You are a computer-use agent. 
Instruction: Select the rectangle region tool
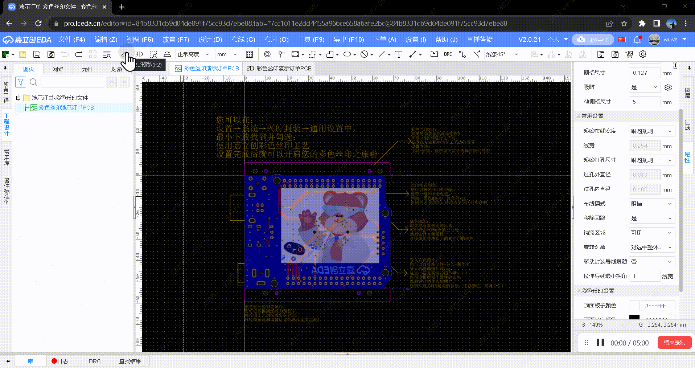click(x=295, y=54)
